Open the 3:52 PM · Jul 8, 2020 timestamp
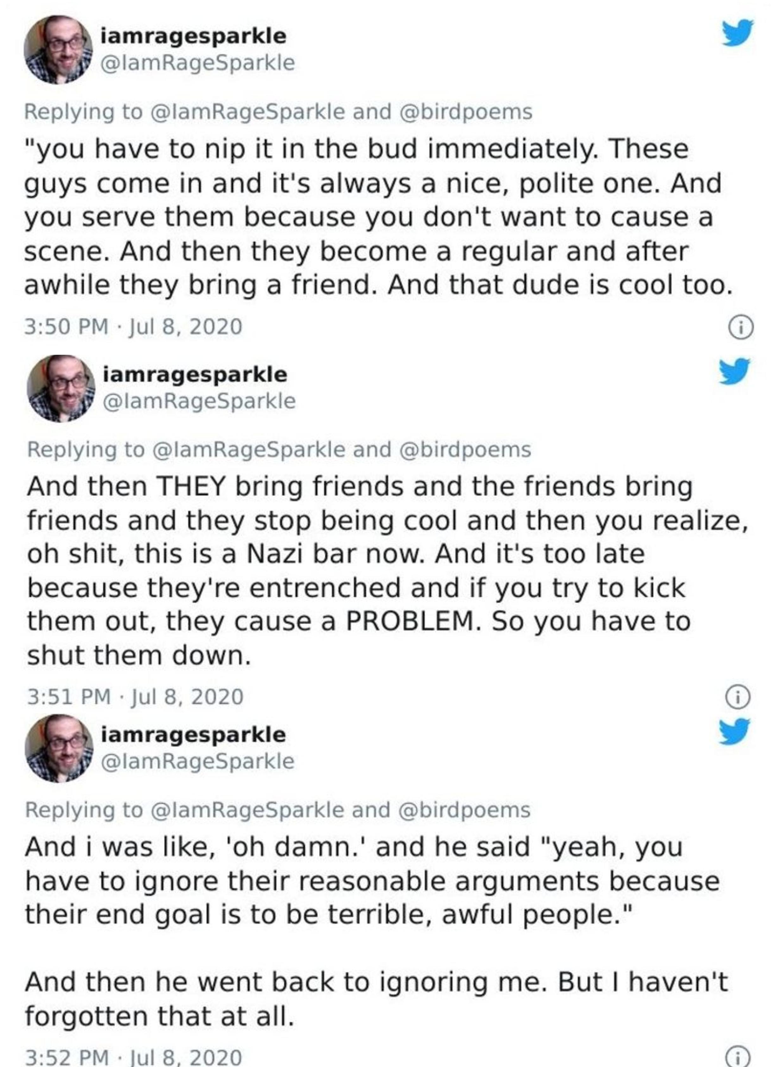This screenshot has height=1067, width=779. tap(134, 1058)
